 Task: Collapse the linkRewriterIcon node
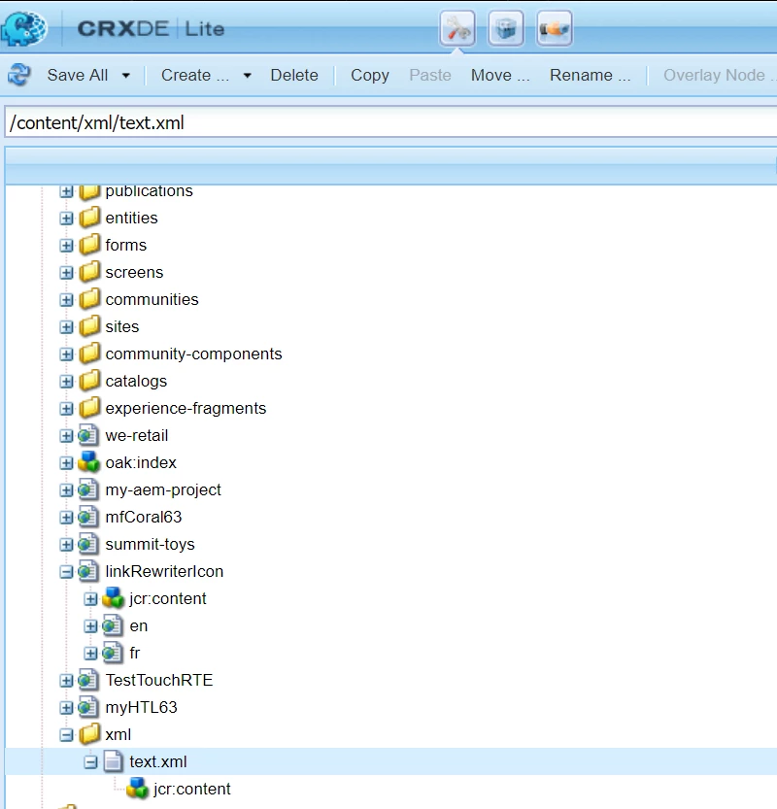[66, 572]
